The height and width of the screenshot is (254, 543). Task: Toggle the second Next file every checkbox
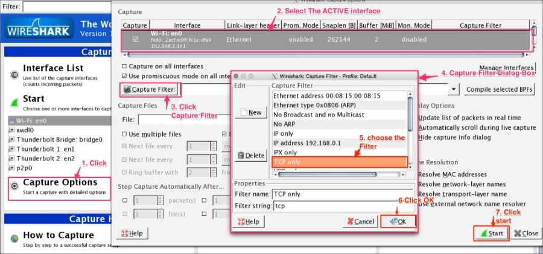click(x=124, y=159)
